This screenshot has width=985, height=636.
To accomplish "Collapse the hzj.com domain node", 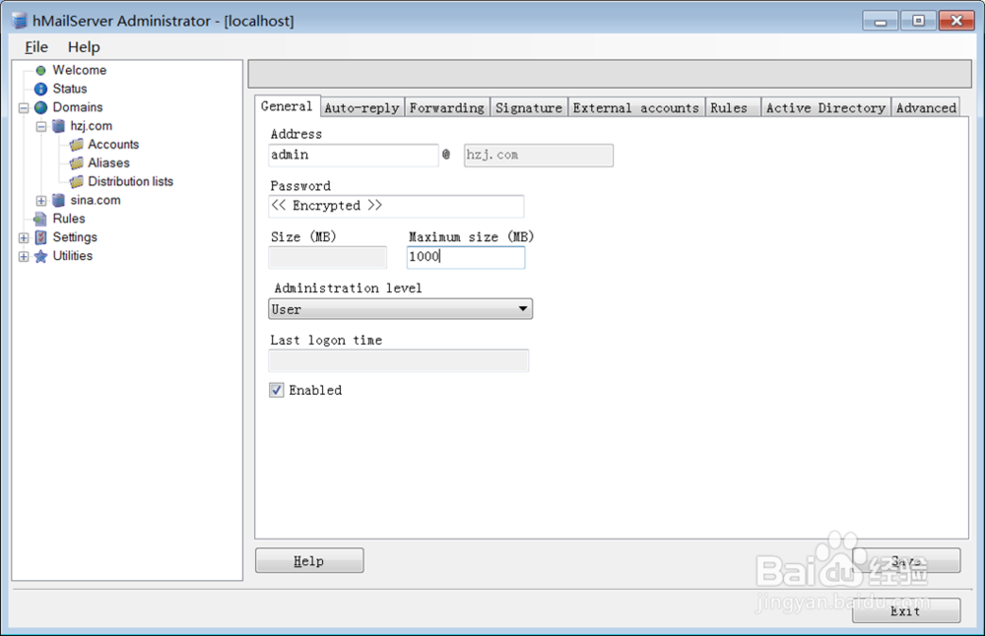I will tap(41, 126).
